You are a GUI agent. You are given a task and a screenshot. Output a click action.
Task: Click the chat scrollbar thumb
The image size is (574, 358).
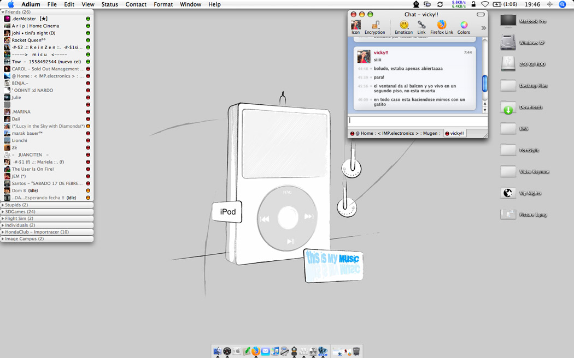click(485, 83)
